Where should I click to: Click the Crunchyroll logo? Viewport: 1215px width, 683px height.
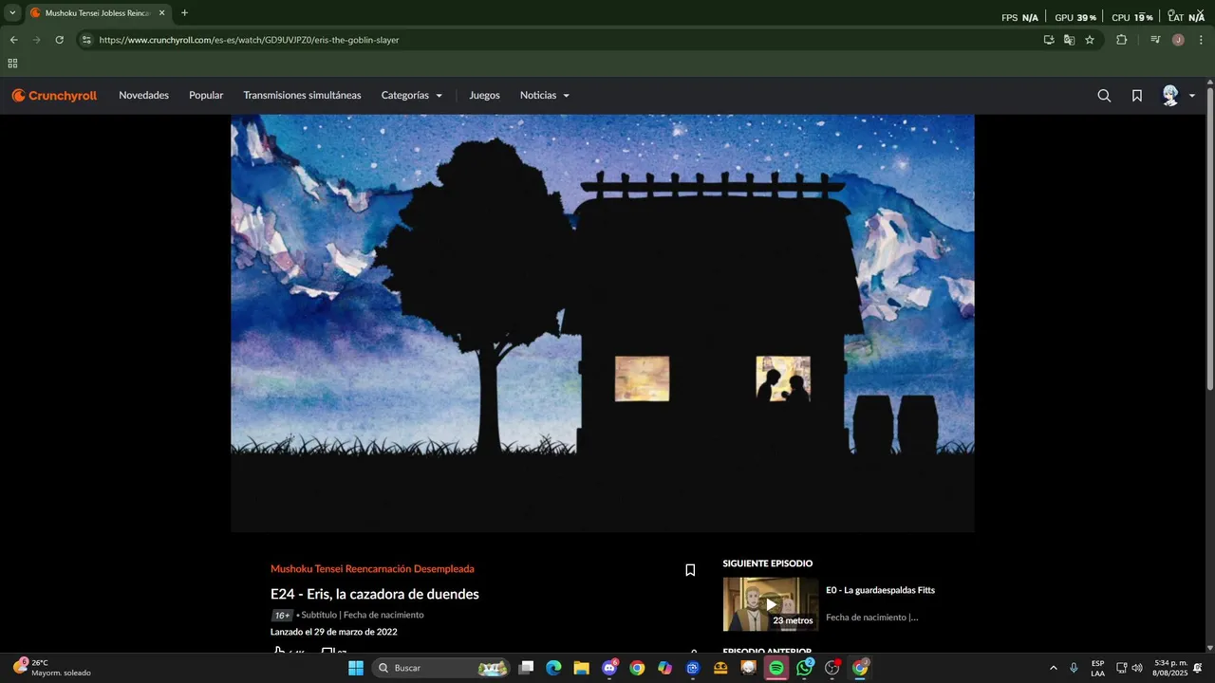pyautogui.click(x=54, y=95)
